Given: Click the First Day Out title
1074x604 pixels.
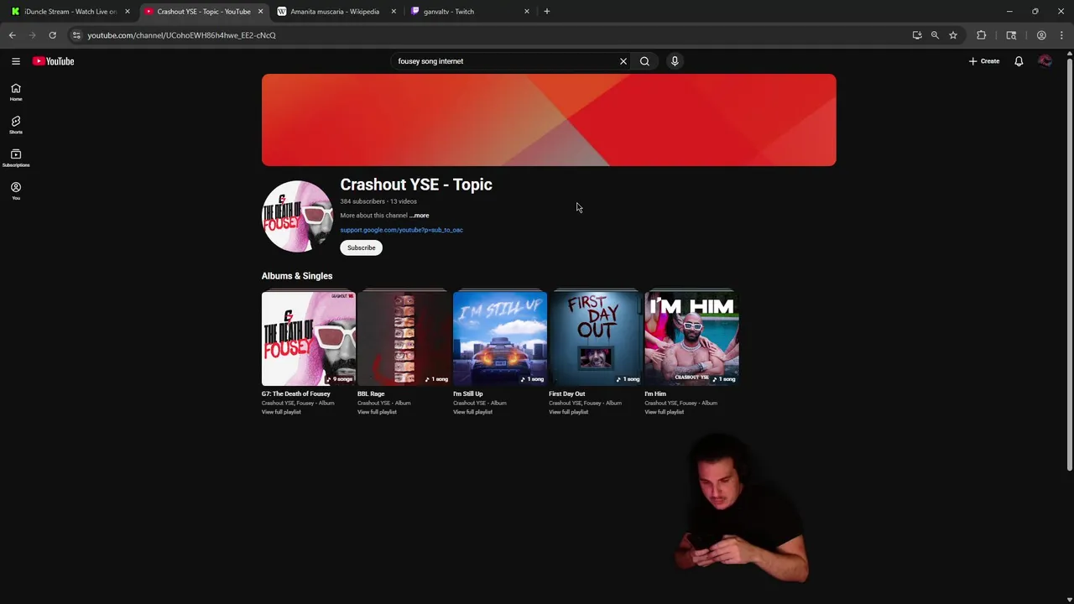Looking at the screenshot, I should (x=567, y=393).
